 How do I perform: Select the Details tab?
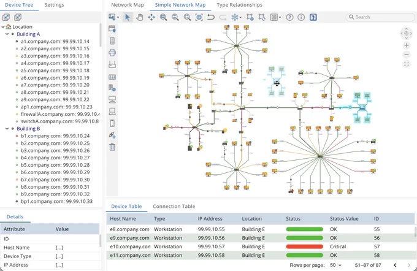coord(15,217)
